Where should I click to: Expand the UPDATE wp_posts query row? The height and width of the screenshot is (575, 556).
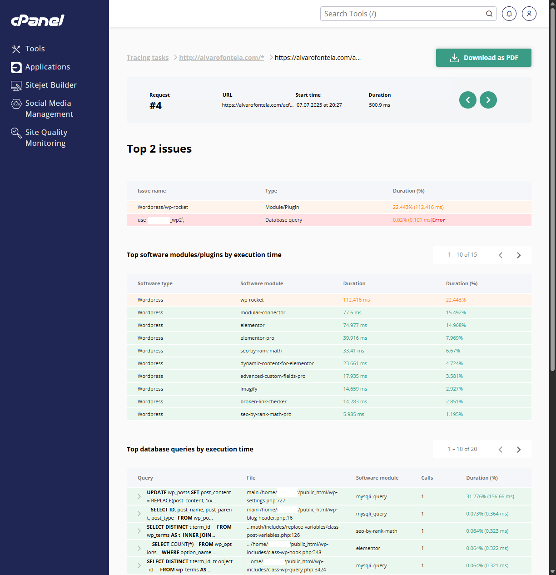coord(139,496)
